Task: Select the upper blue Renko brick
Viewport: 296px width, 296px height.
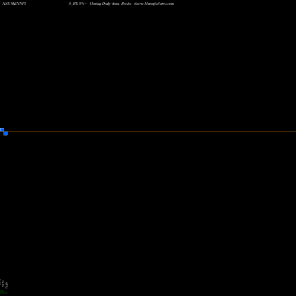Action: [2, 130]
